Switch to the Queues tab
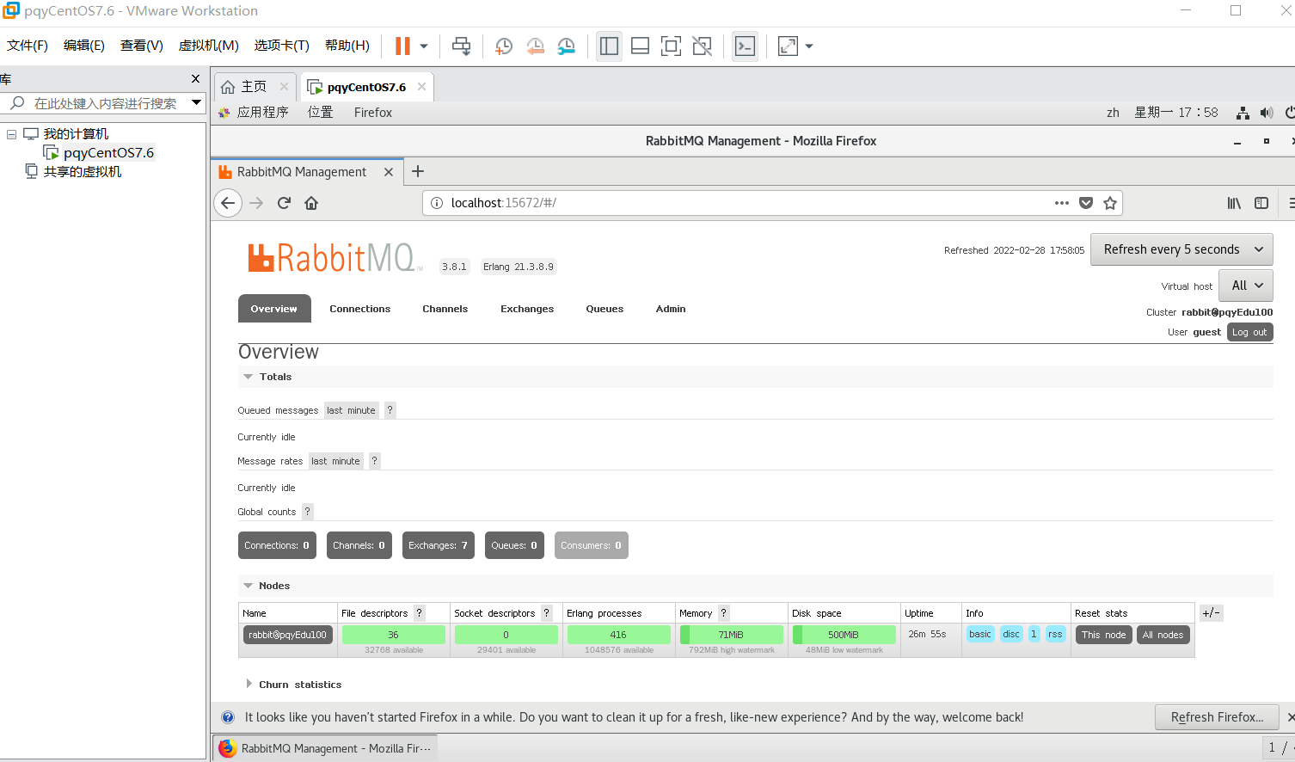The image size is (1295, 762). (605, 309)
